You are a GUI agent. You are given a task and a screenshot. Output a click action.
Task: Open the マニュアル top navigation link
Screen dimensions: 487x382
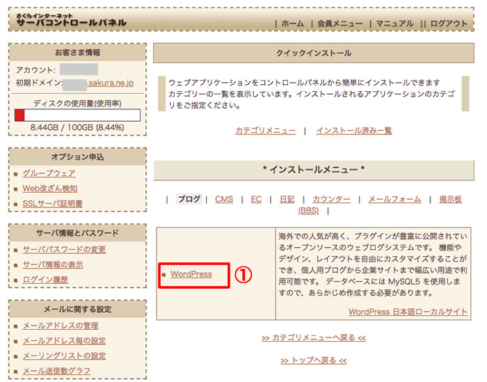[x=394, y=24]
